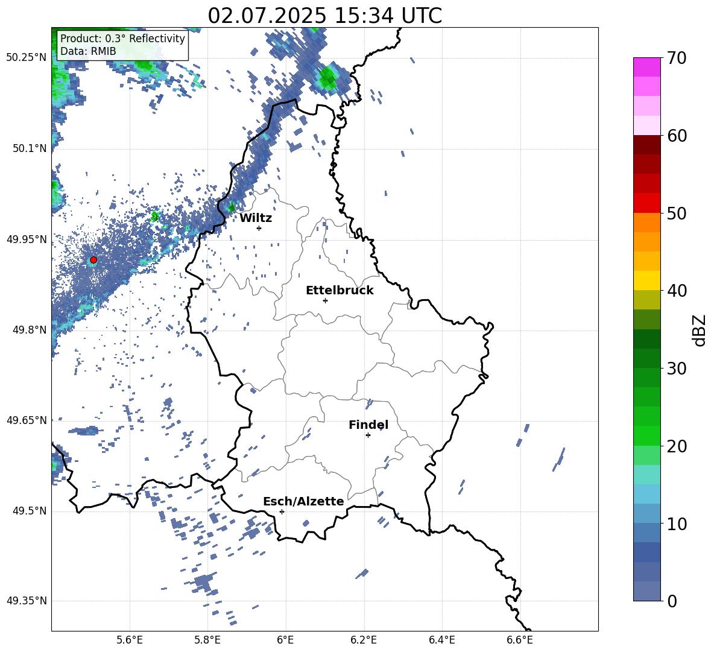Click the 50.25°N latitude label
Screen dimensions: 714x652
tap(27, 58)
